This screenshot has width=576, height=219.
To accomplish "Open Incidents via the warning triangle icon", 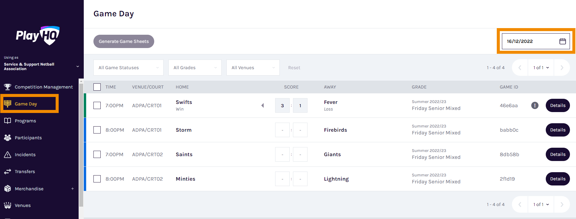I will tap(8, 154).
